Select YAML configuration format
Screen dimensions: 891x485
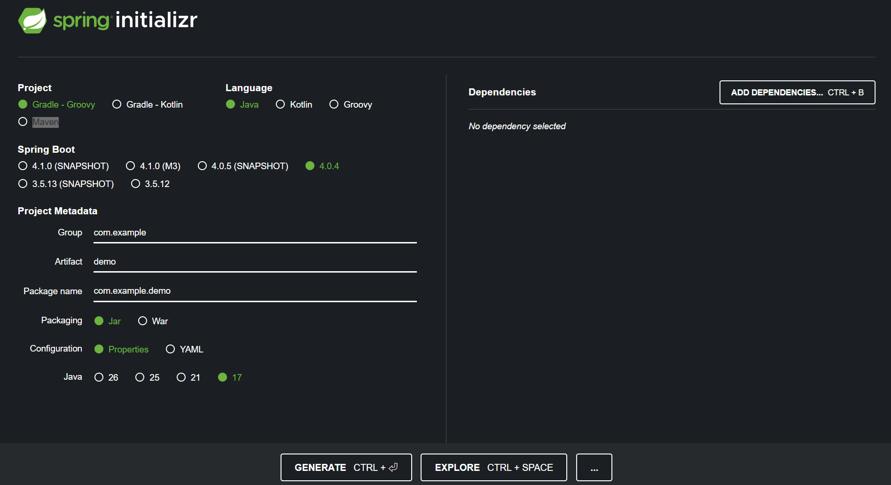point(185,349)
